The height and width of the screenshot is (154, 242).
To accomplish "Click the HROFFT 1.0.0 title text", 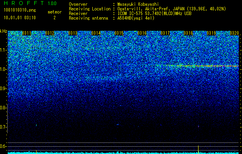I will [x=30, y=3].
